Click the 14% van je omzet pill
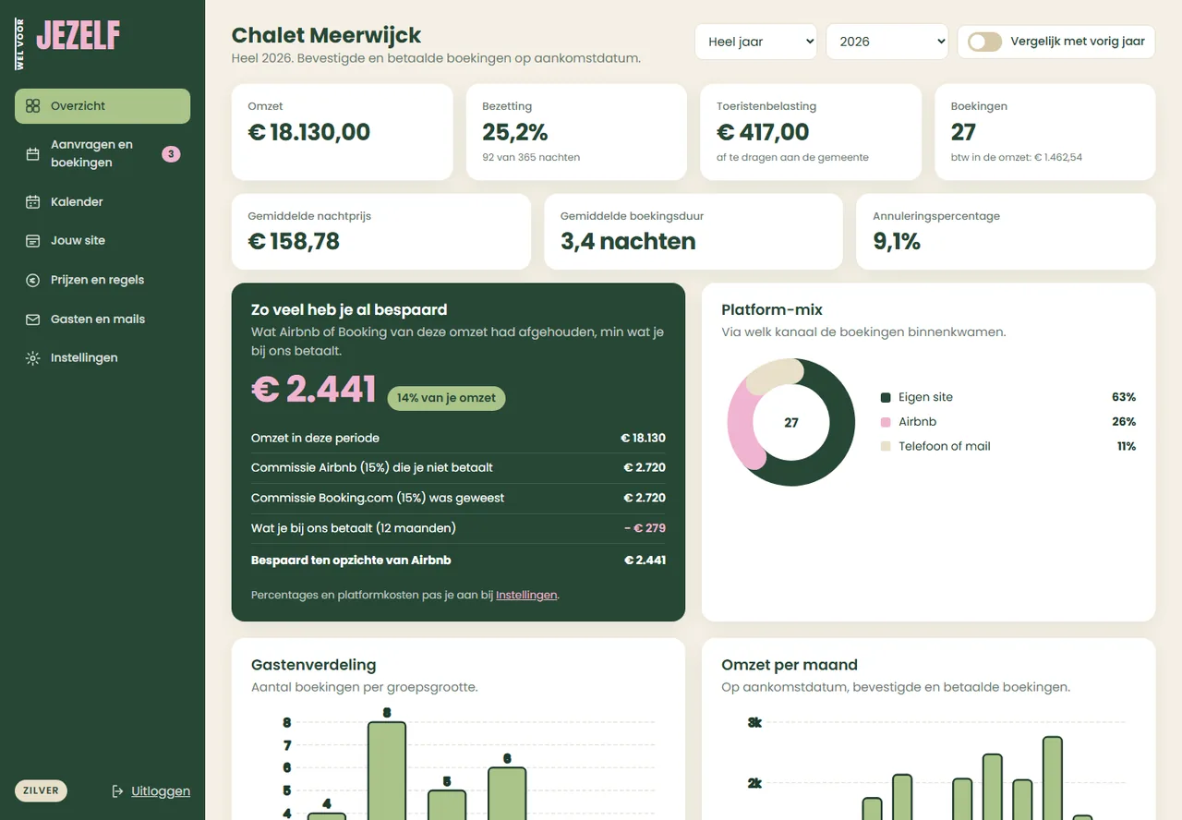Image resolution: width=1182 pixels, height=820 pixels. point(446,398)
